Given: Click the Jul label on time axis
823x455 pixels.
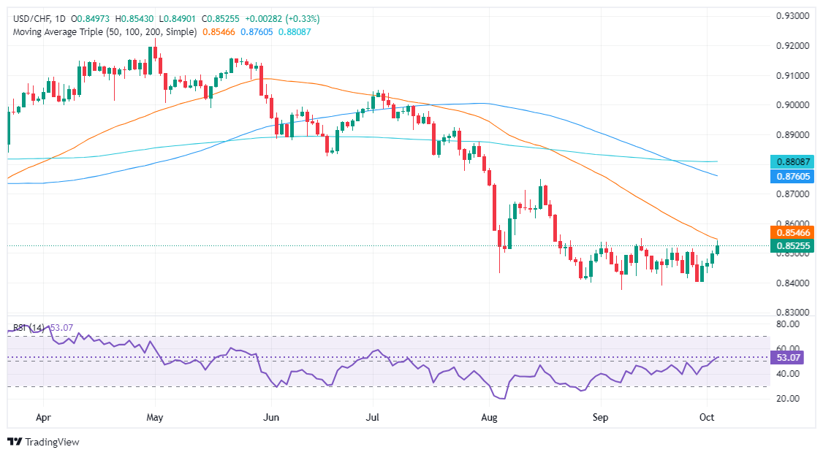Looking at the screenshot, I should pos(372,418).
